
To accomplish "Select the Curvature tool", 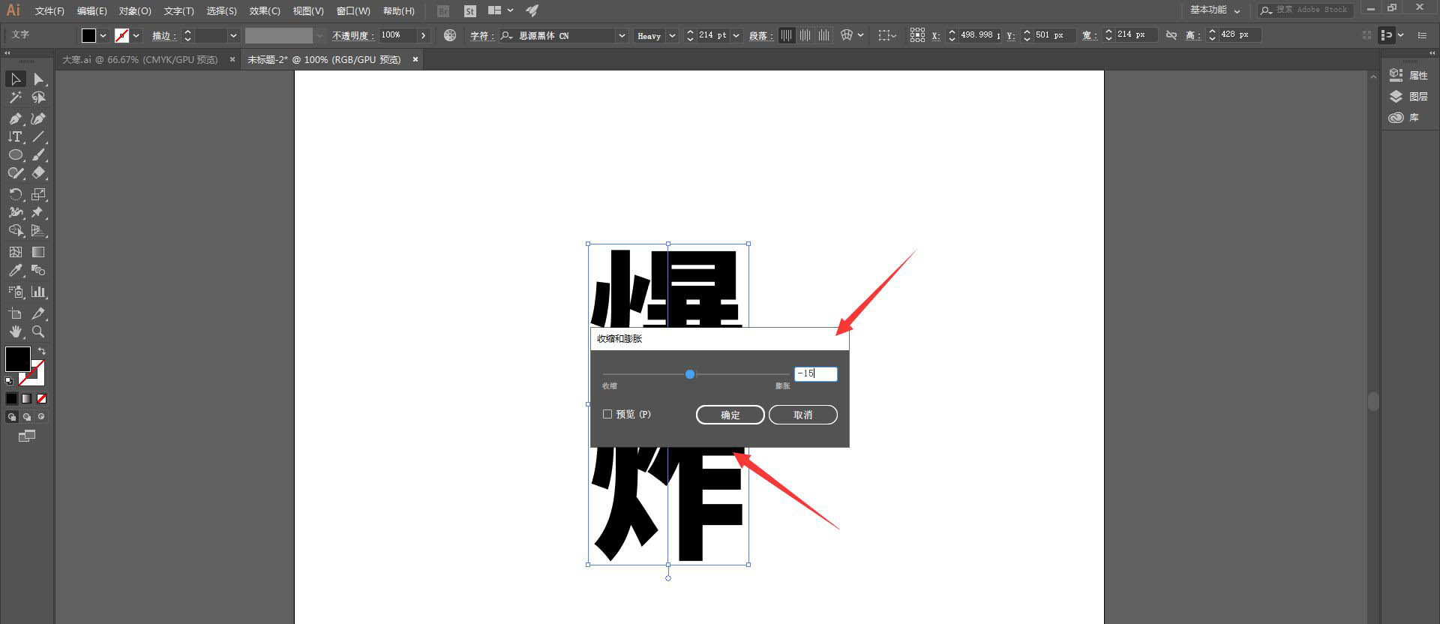I will (x=39, y=118).
